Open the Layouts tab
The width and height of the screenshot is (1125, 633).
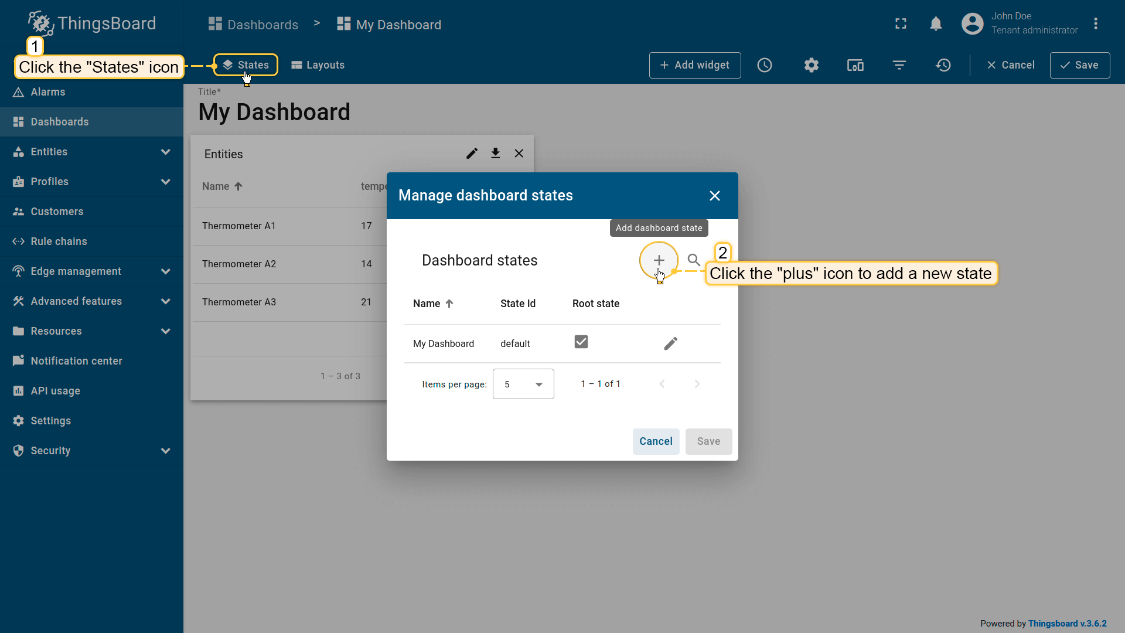318,65
